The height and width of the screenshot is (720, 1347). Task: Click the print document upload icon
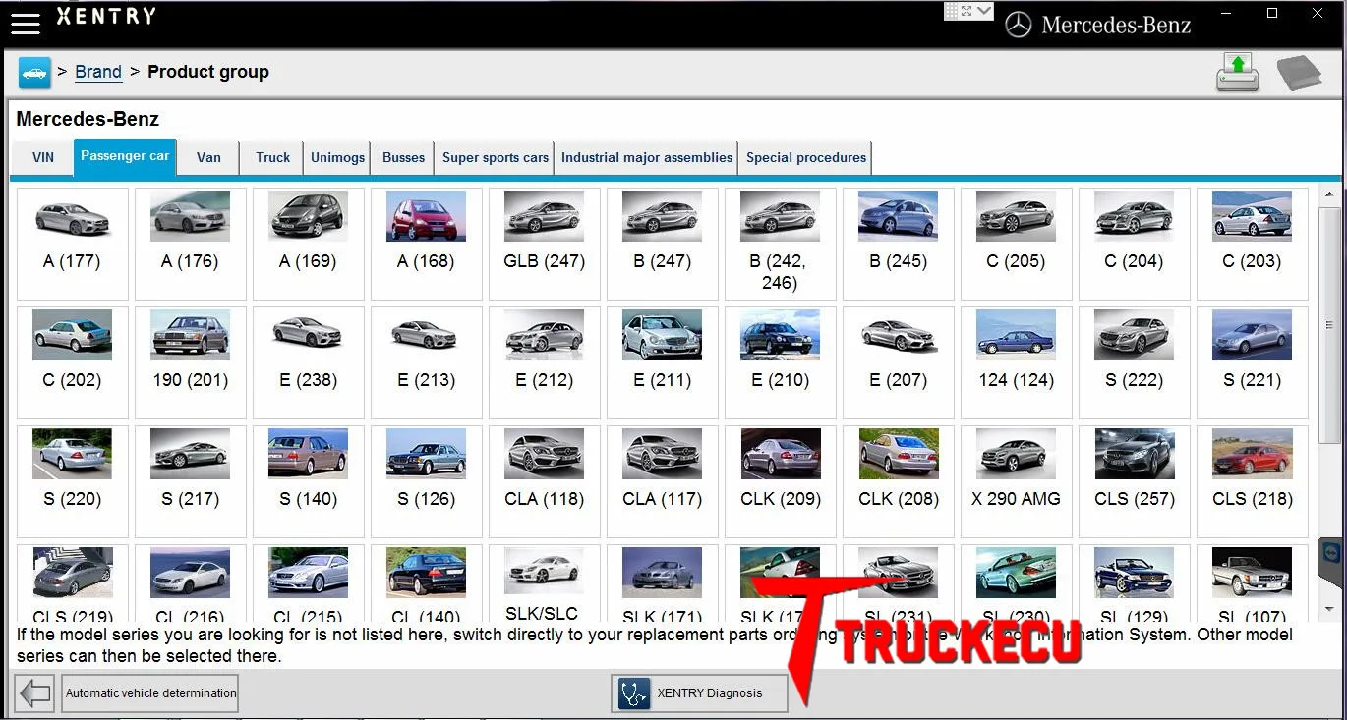[1237, 72]
